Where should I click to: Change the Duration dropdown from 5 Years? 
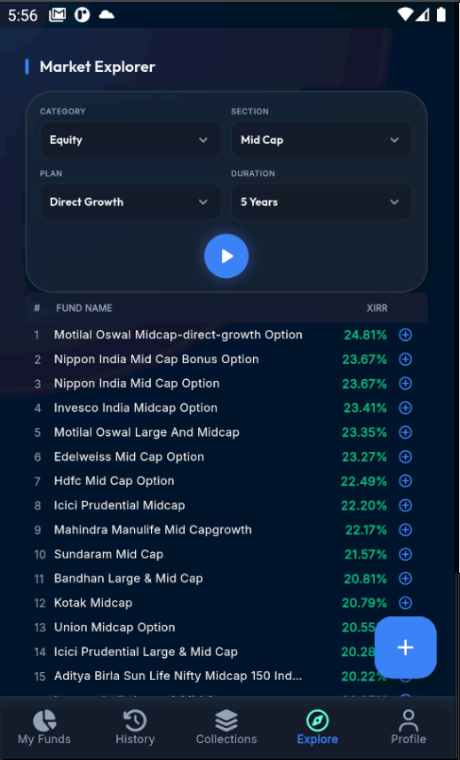321,202
